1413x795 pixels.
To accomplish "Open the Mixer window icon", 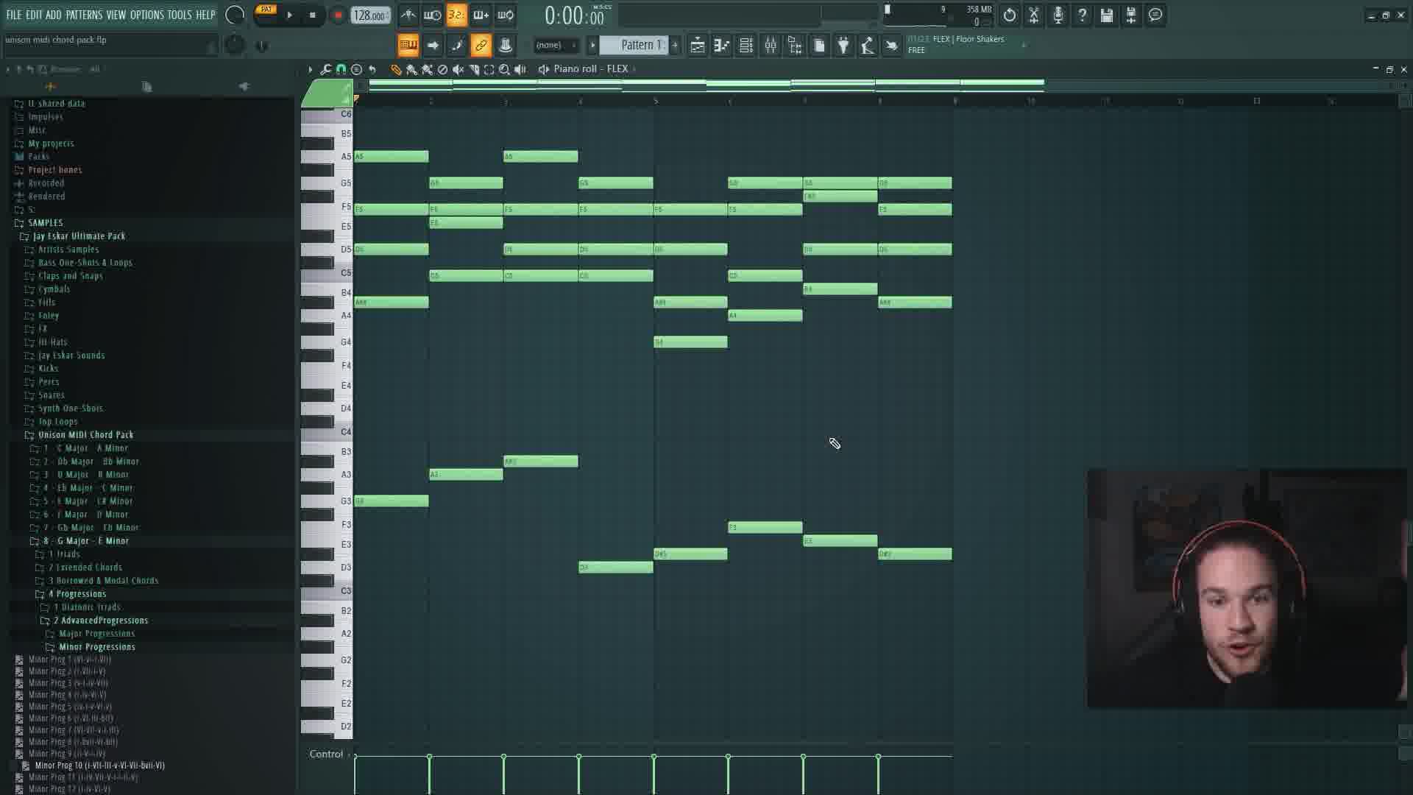I will [770, 46].
